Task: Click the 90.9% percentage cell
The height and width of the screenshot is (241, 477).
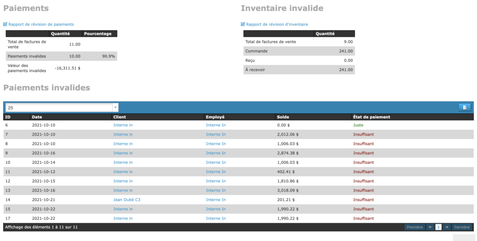Action: pos(109,56)
